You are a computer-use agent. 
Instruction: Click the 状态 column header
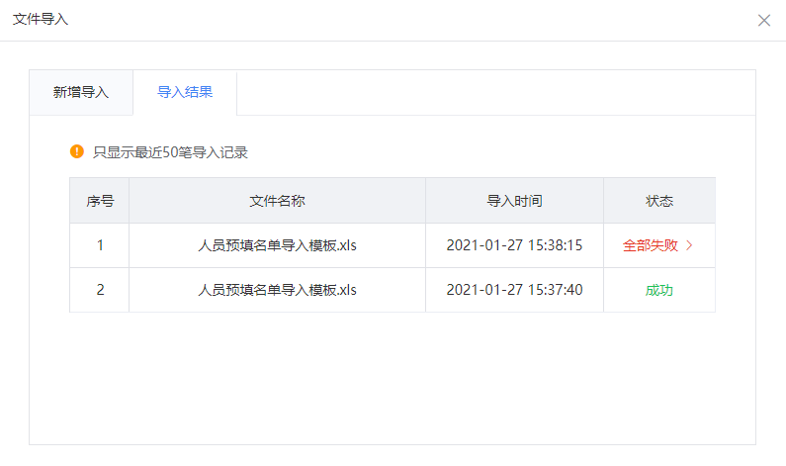(x=659, y=201)
